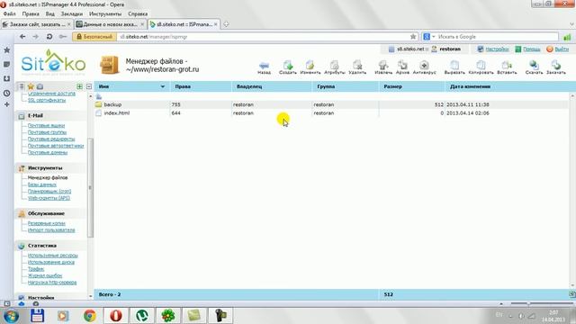Click the Извлечь (extract) toolbar icon
This screenshot has width=576, height=324.
click(383, 67)
